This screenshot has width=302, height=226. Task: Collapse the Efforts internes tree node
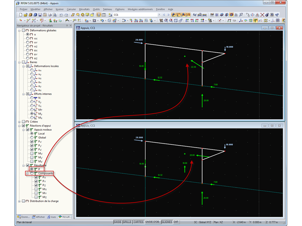pyautogui.click(x=23, y=94)
